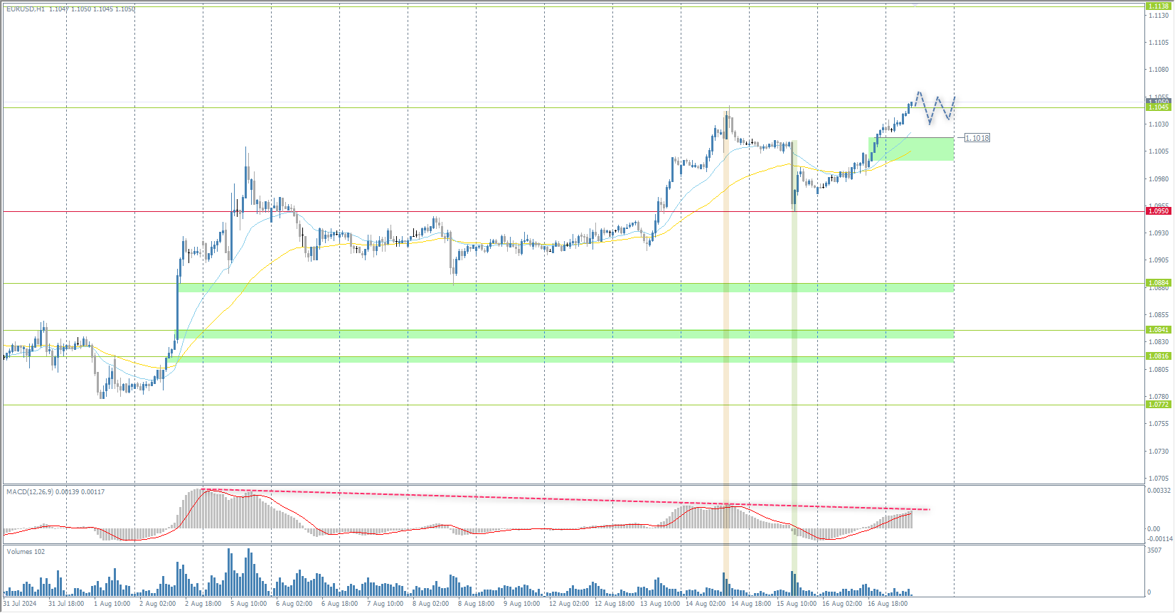Click the 7 Aug 10:00 time label
Screen dimensions: 1175x613
386,604
